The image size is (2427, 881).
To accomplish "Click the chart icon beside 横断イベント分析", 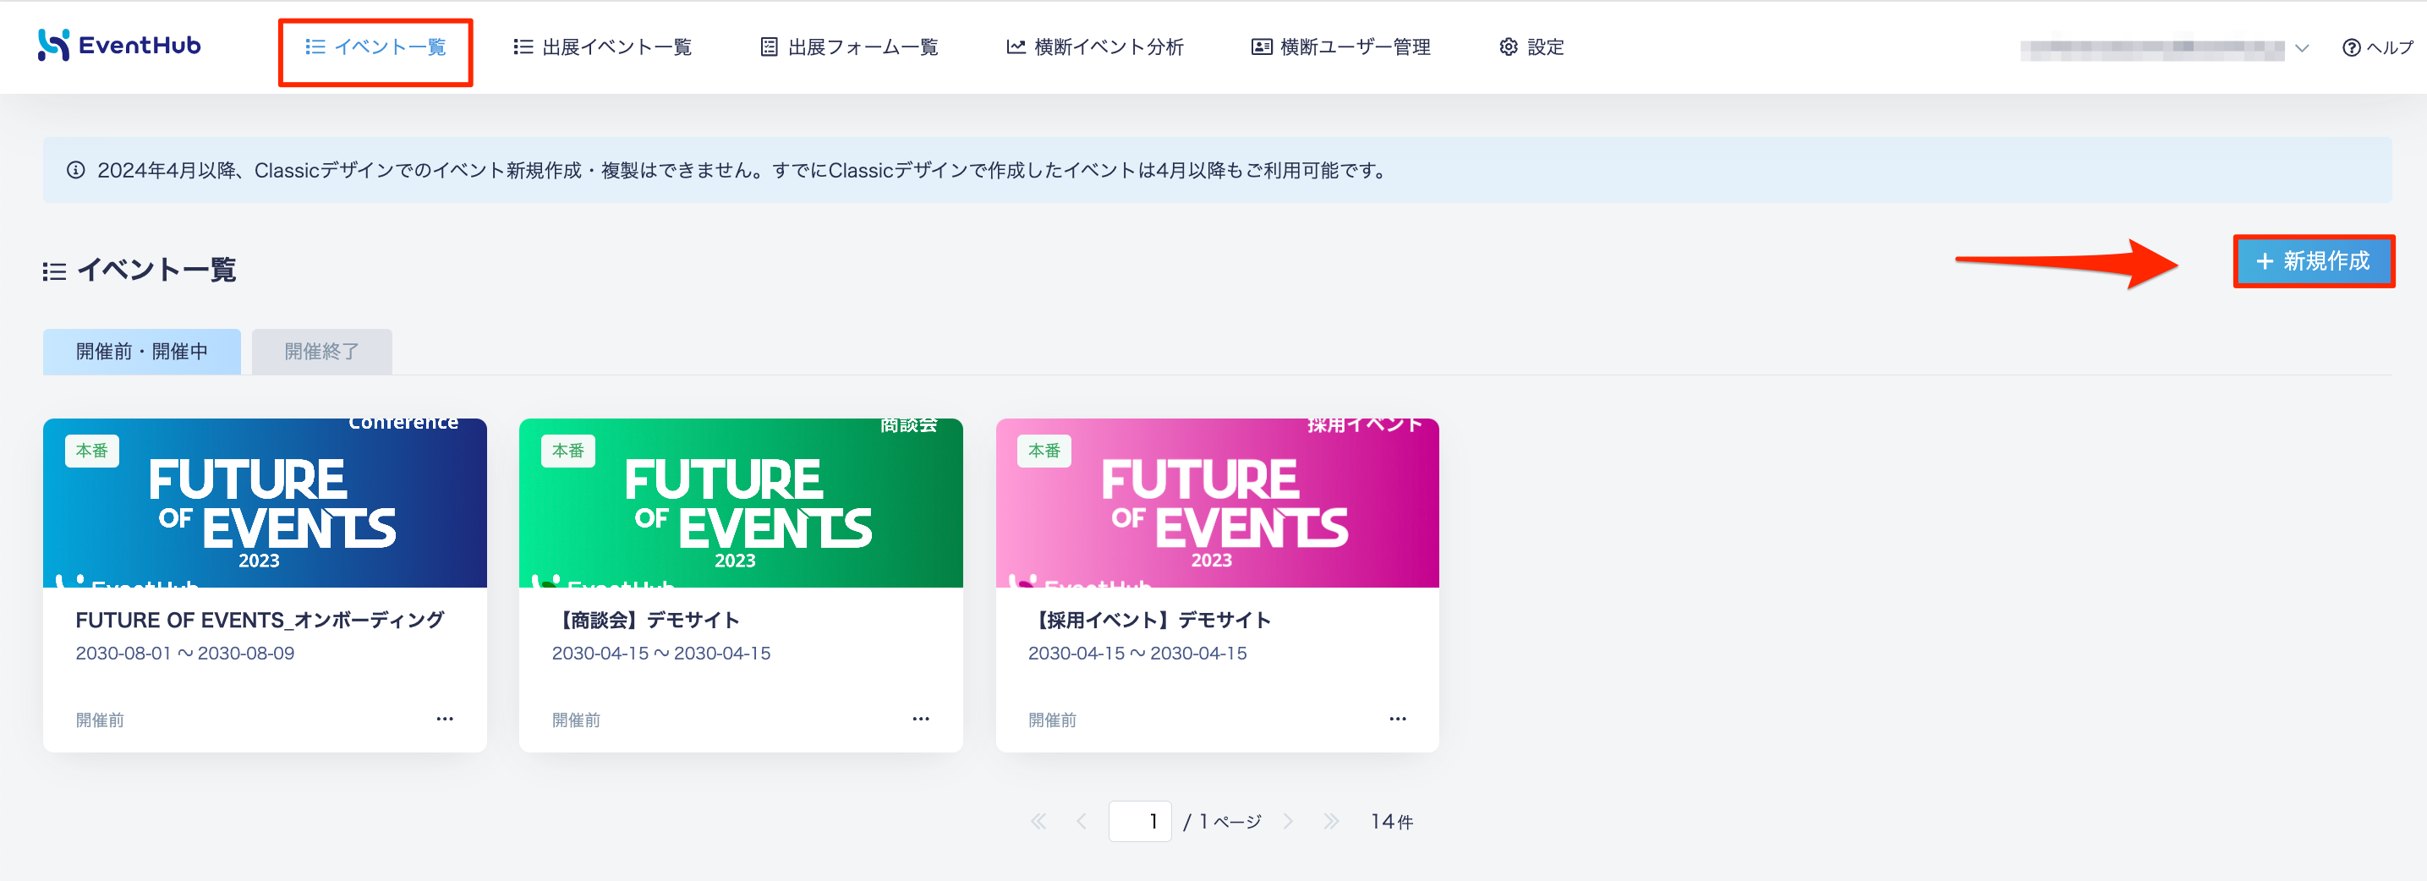I will point(1016,47).
